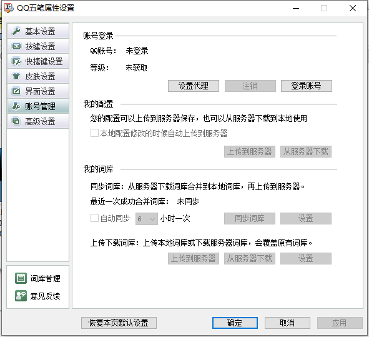Click 恢复本页默认设置 button
This screenshot has height=337, width=369.
(119, 323)
